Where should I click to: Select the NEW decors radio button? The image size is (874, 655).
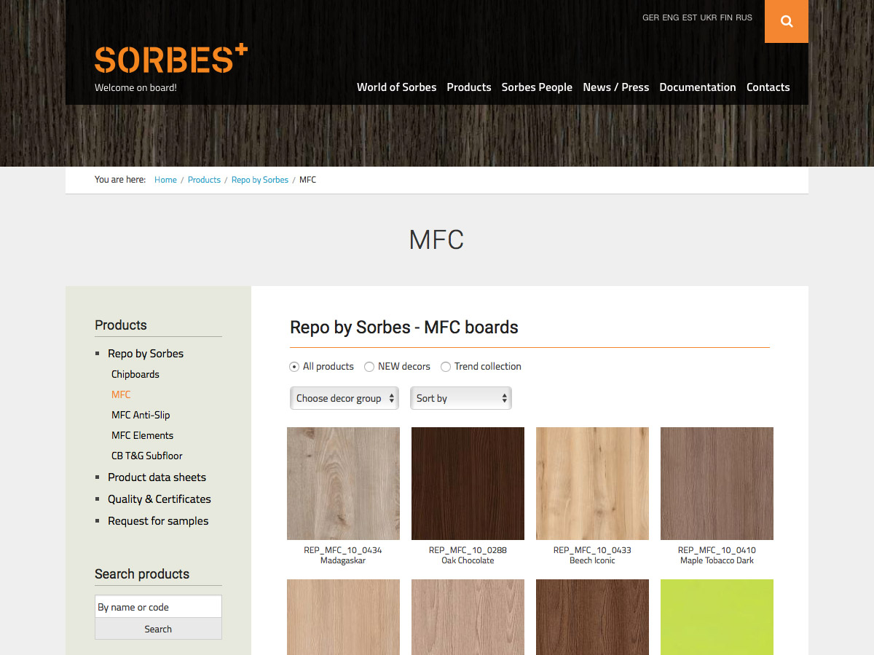(x=369, y=367)
